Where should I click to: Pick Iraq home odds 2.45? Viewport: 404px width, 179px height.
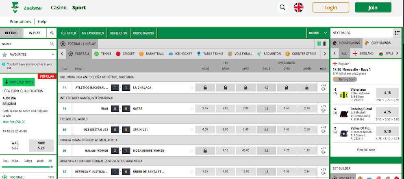205,109
